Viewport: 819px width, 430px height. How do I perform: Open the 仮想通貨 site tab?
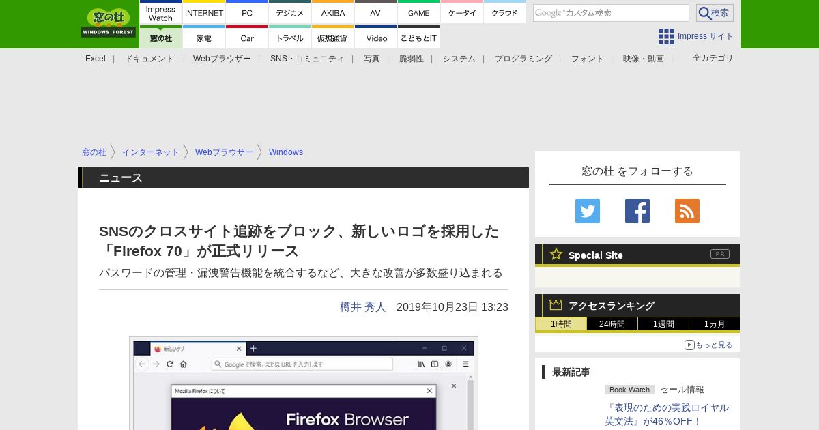pyautogui.click(x=333, y=38)
